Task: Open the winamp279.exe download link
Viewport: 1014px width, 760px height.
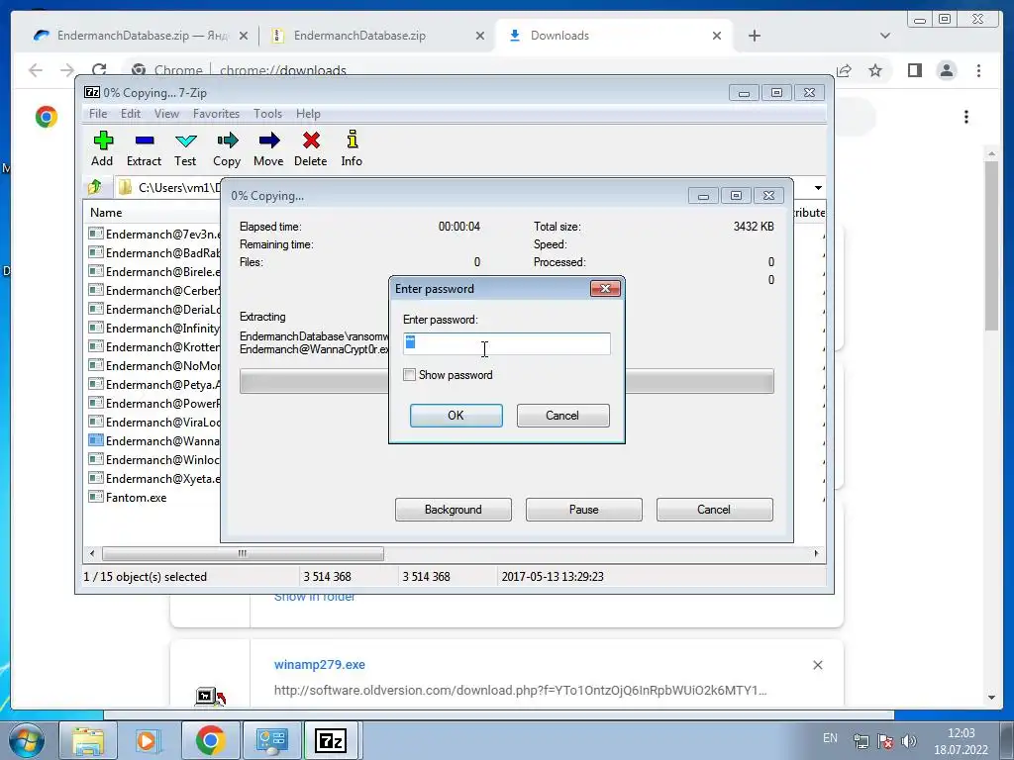Action: [320, 665]
